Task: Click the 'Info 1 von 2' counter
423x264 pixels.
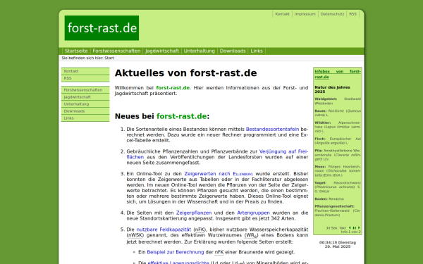Action: [x=350, y=232]
